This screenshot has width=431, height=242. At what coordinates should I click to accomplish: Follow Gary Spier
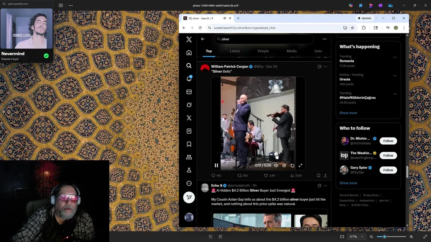(x=388, y=170)
